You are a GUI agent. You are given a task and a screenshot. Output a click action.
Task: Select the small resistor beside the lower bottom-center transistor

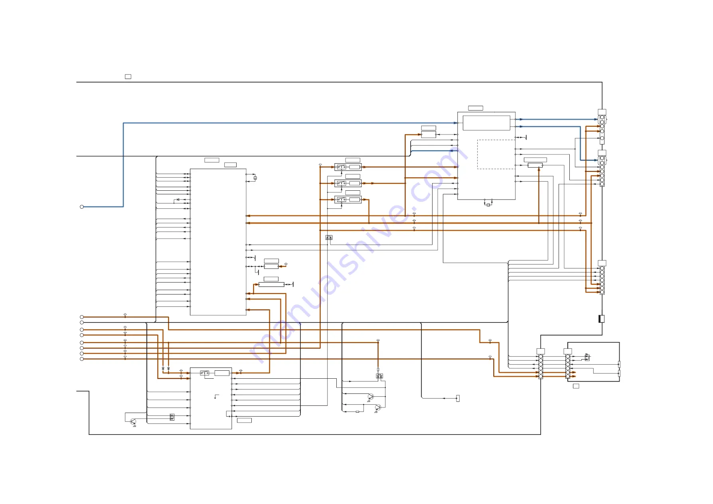[x=357, y=411]
